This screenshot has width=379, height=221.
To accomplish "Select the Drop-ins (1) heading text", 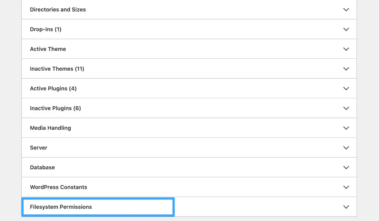I will click(x=46, y=29).
